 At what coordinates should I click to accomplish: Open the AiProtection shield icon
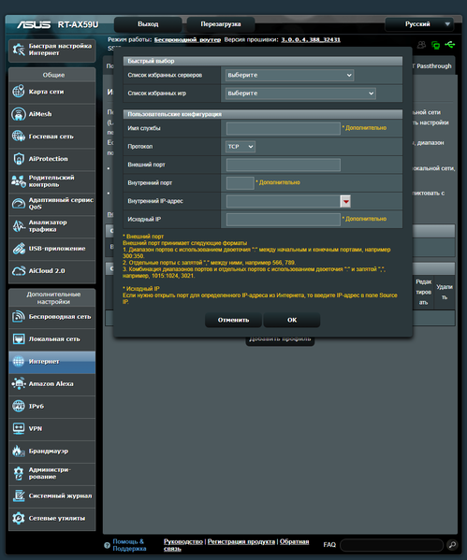click(18, 159)
